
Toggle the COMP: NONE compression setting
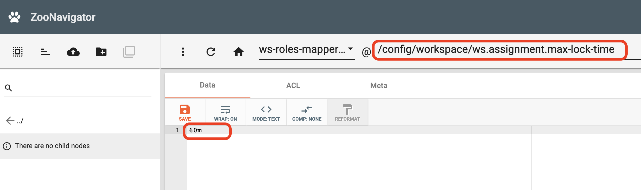[307, 112]
